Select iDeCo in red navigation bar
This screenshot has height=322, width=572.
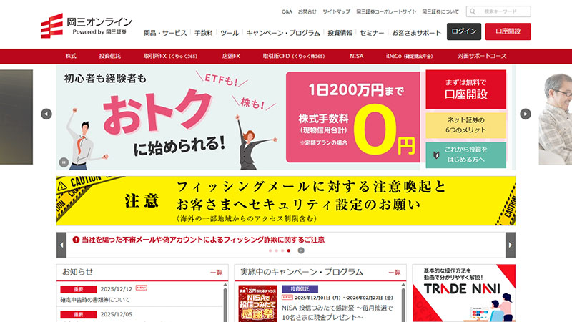pyautogui.click(x=409, y=56)
